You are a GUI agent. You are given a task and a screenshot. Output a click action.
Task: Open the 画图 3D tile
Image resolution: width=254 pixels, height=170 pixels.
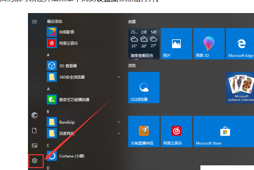209,44
